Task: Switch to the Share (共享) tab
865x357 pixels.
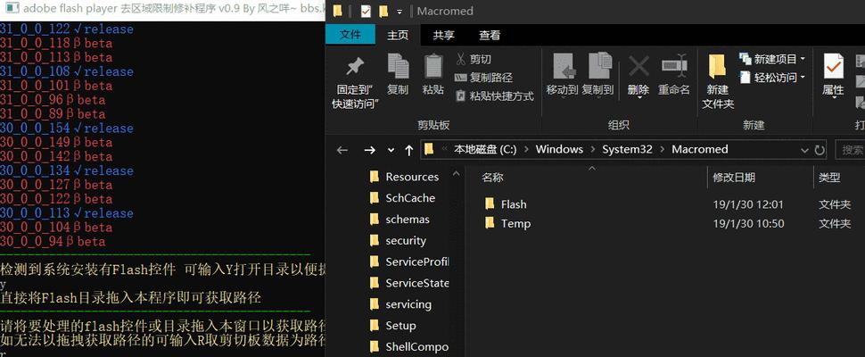Action: 443,36
